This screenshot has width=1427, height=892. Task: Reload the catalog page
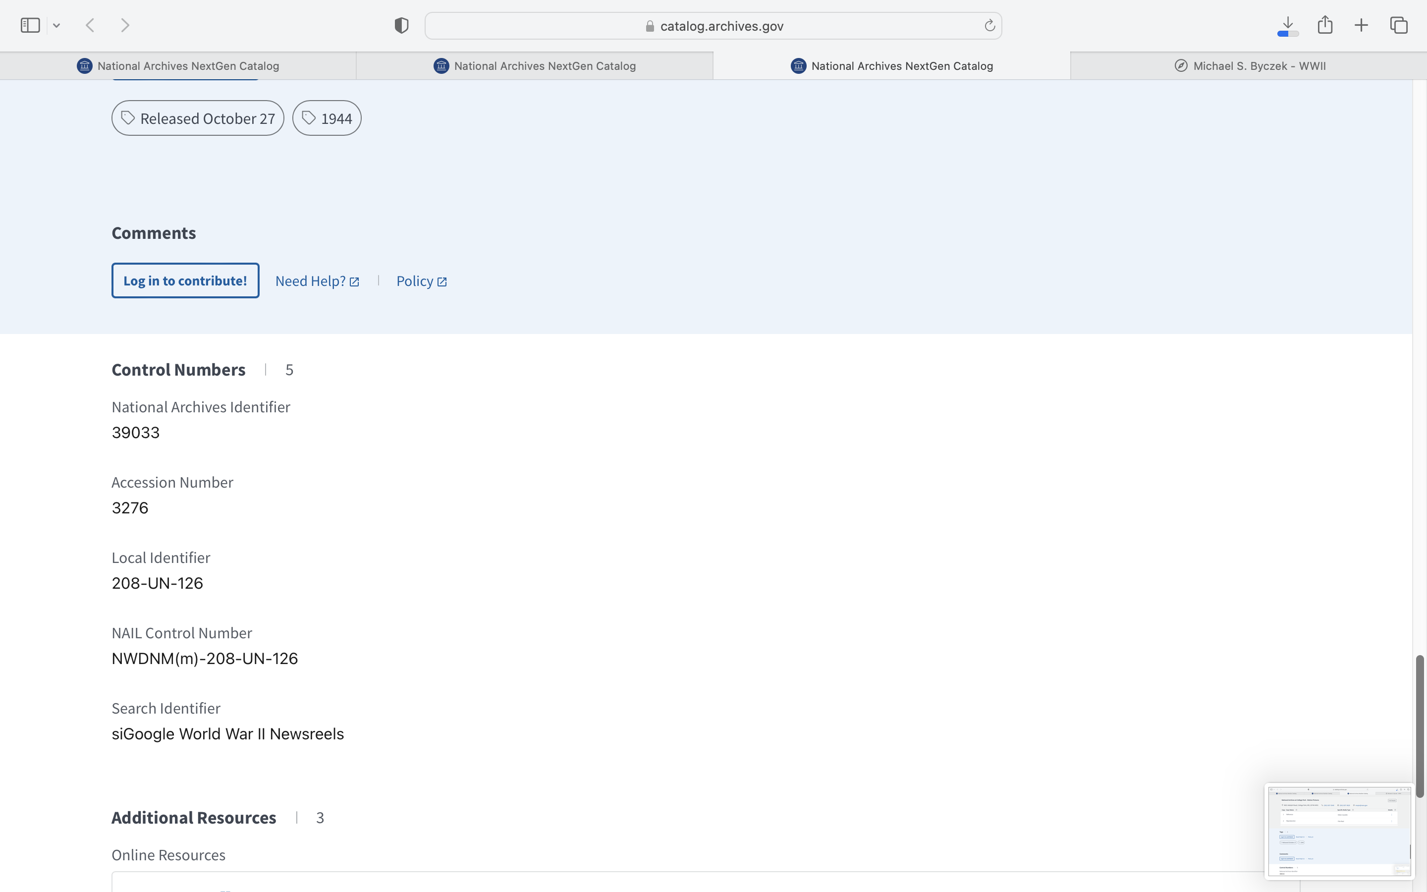989,25
